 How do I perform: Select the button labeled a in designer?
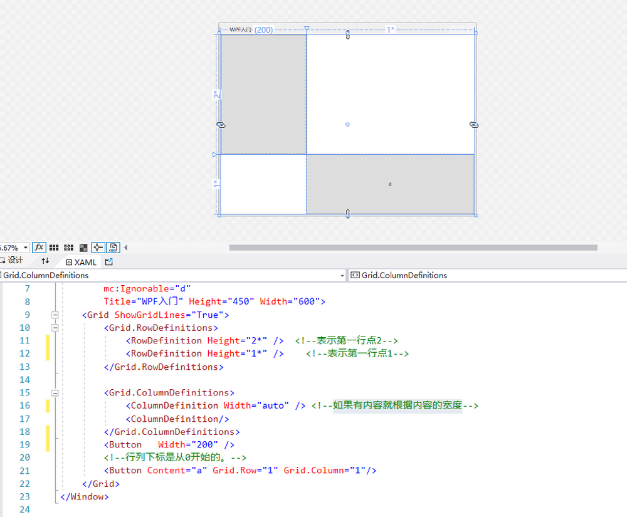tap(390, 184)
